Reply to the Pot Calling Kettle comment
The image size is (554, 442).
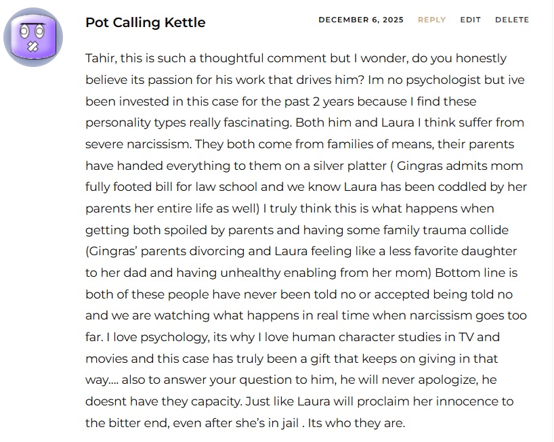click(431, 20)
